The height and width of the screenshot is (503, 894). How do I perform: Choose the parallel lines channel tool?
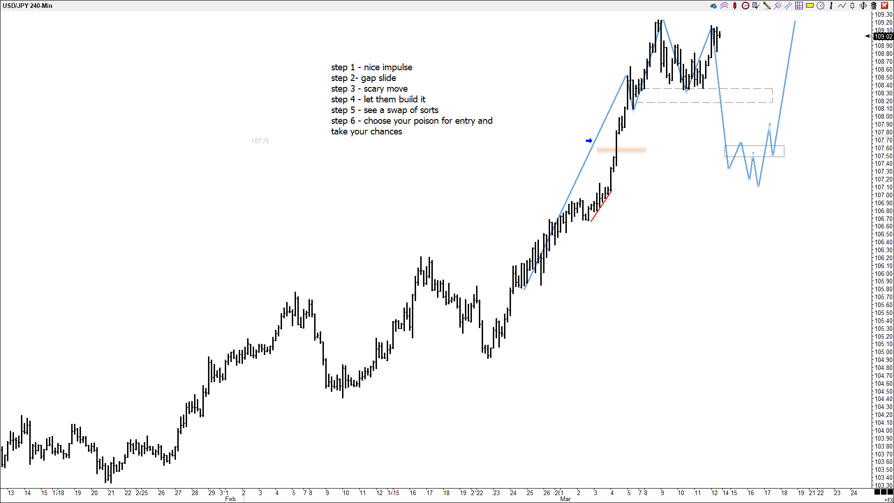(788, 6)
